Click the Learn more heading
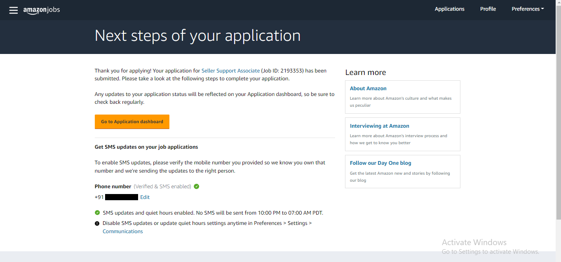The image size is (561, 262). pyautogui.click(x=366, y=73)
